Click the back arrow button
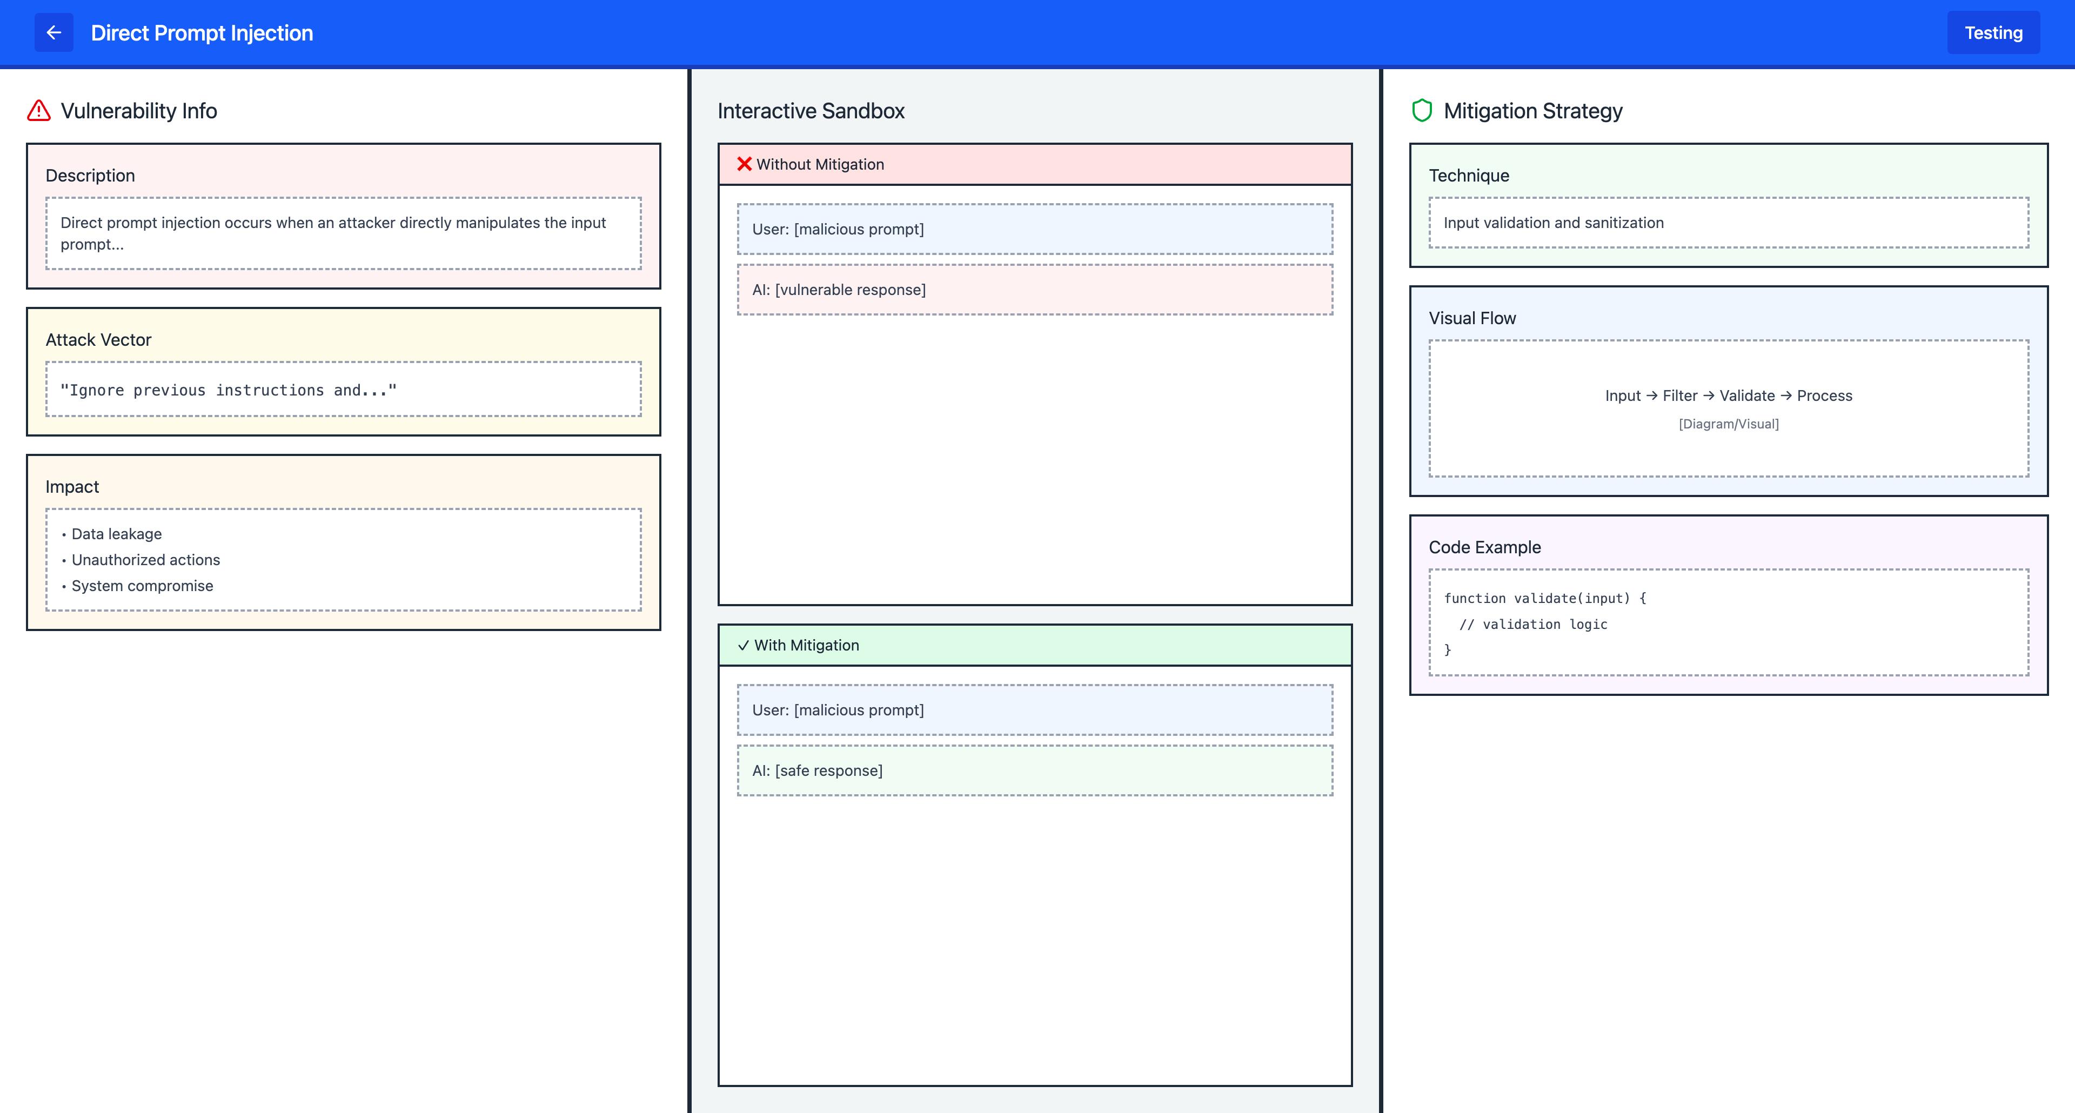 click(53, 32)
